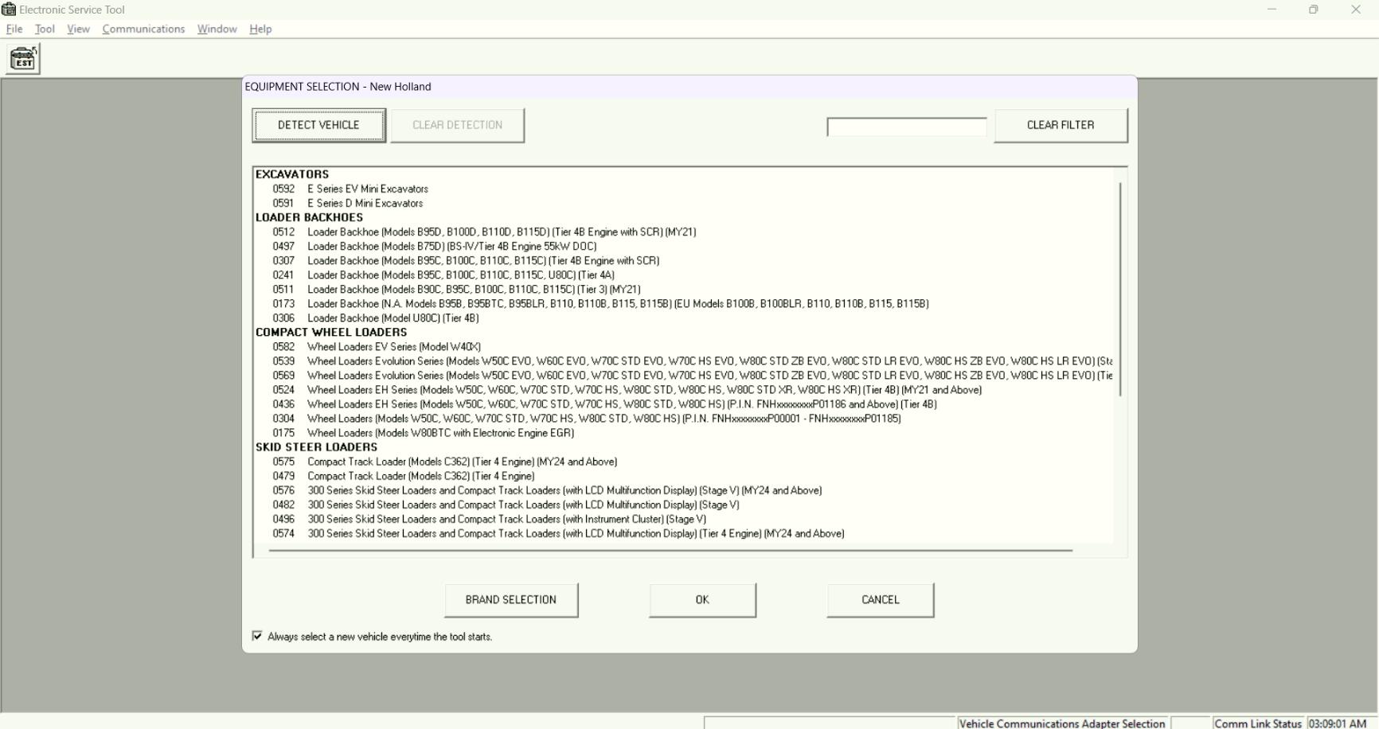This screenshot has height=729, width=1379.
Task: Open the Window menu
Action: coord(217,29)
